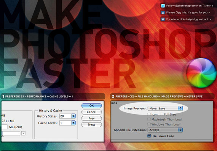This screenshot has height=151, width=217.
Task: Click the MB (69%) label
Action: [x=16, y=127]
